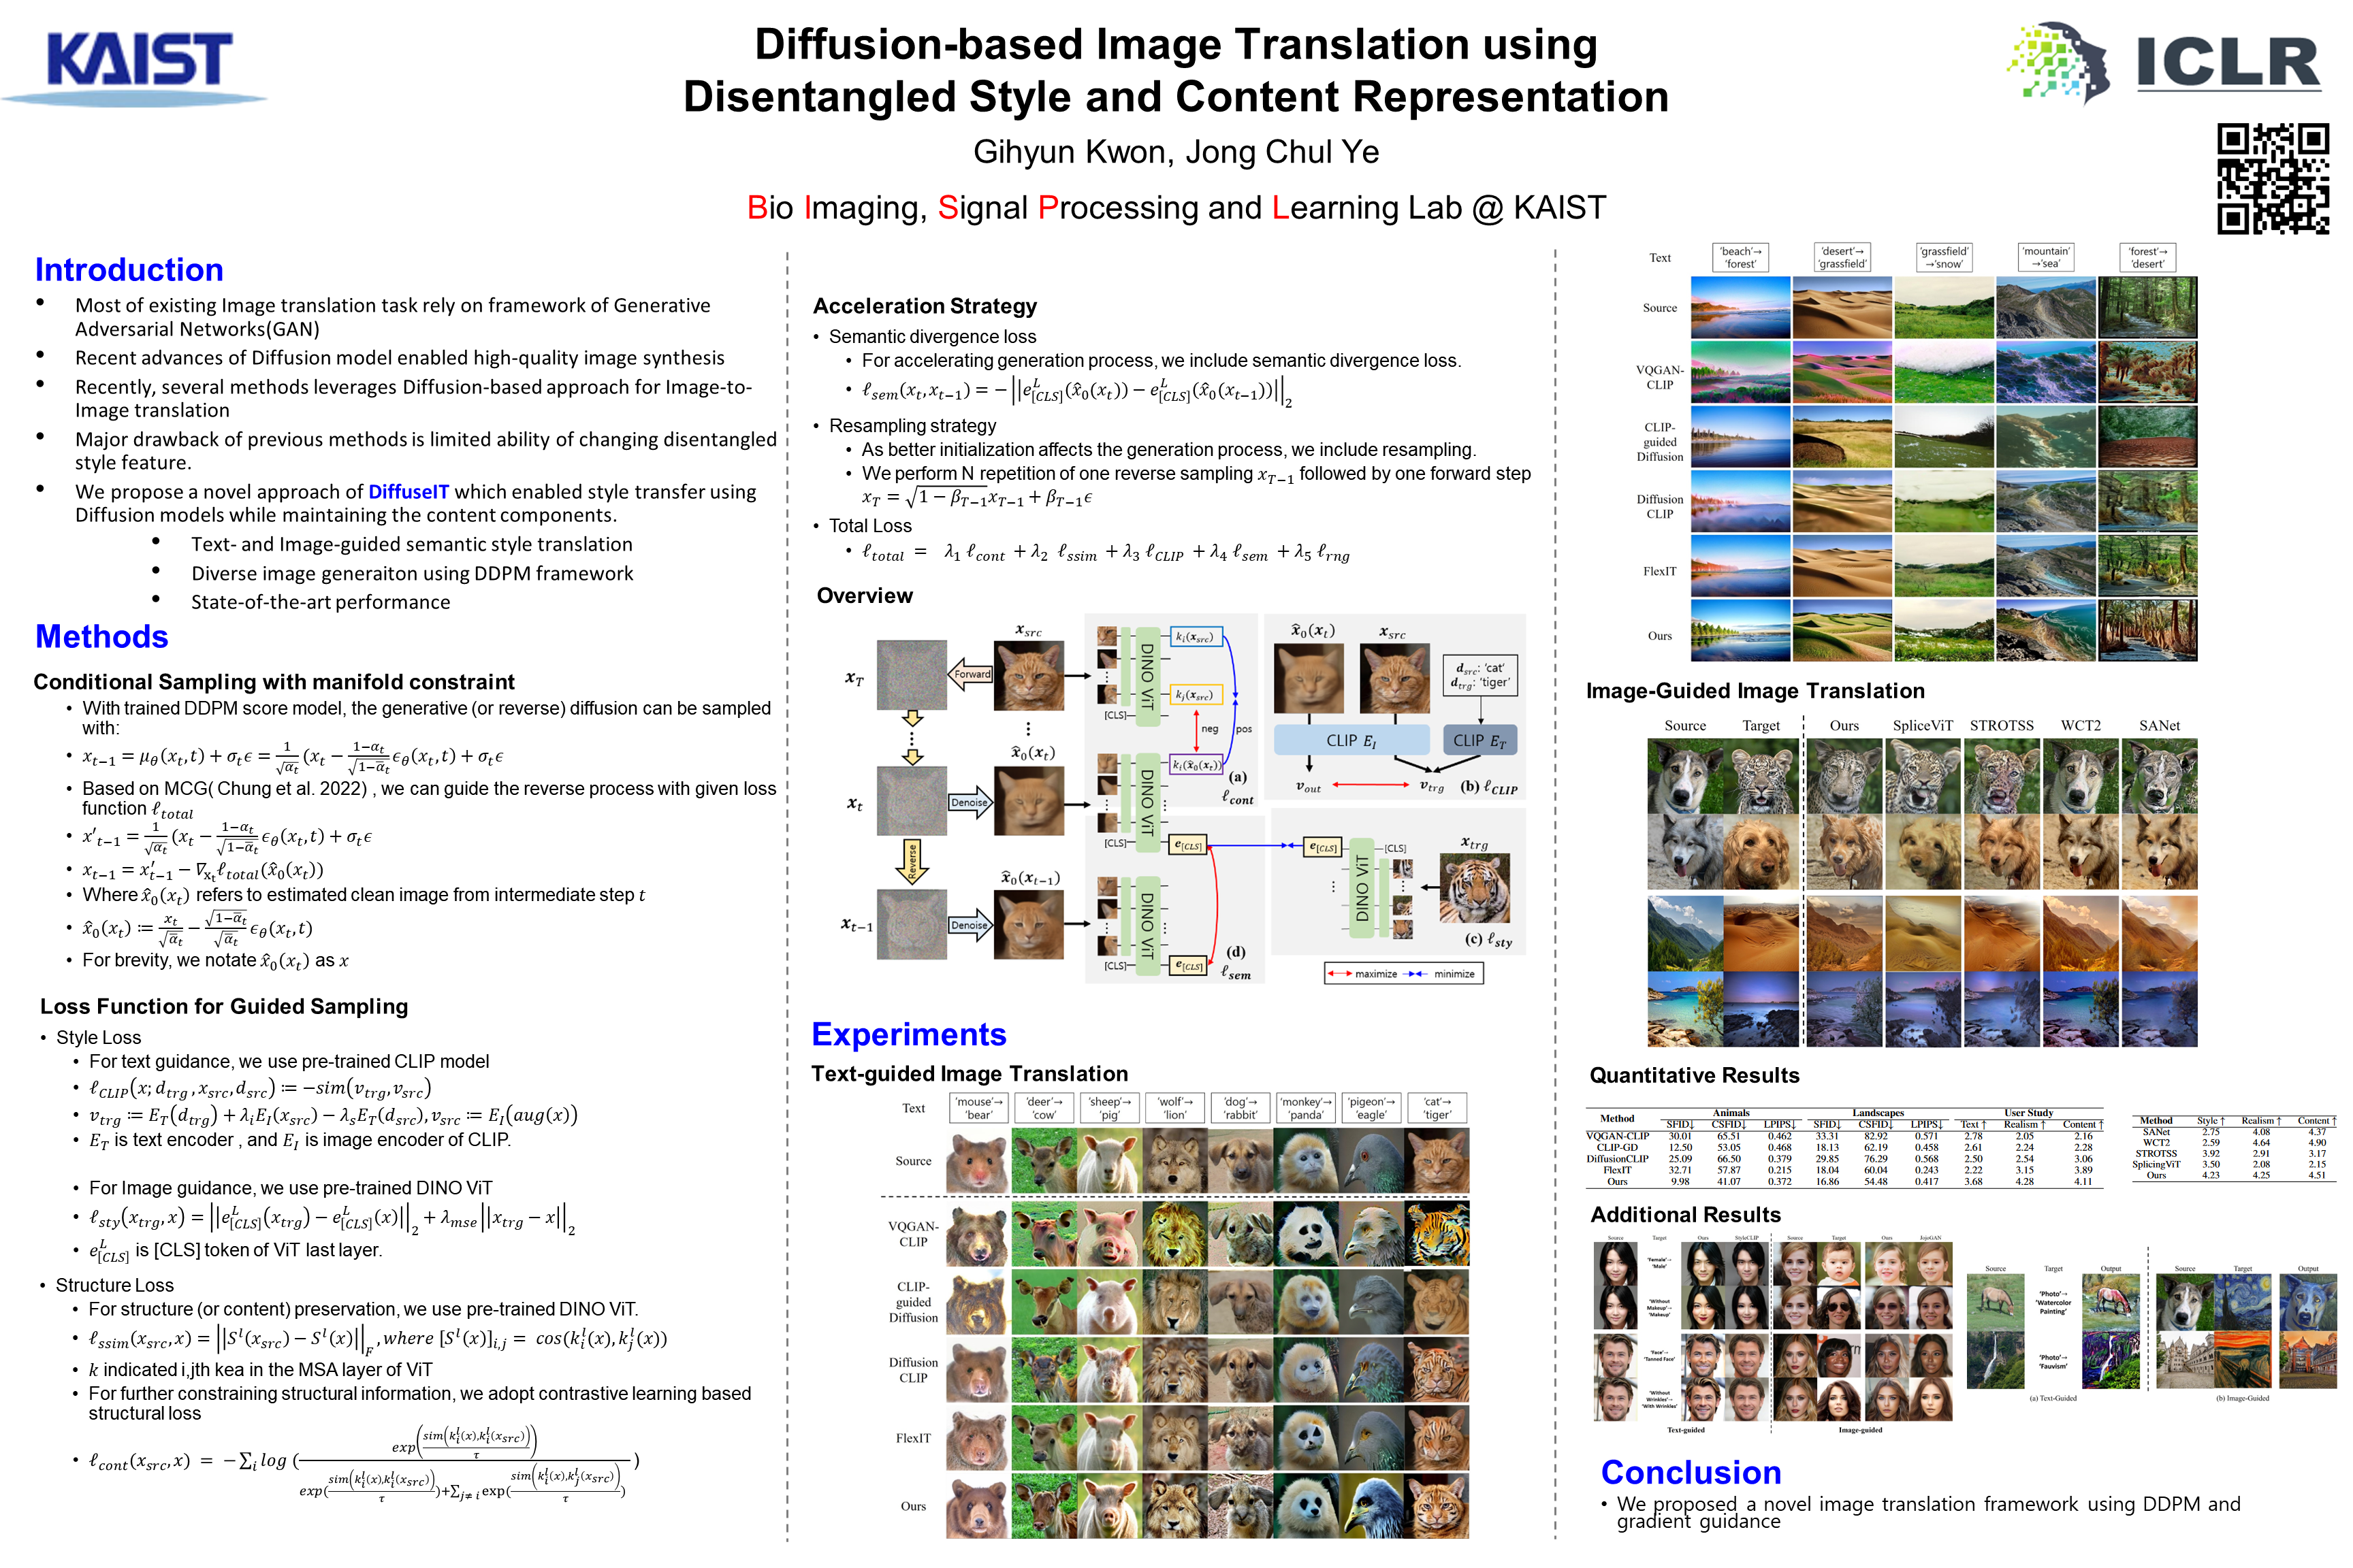
Task: Click the Conclusion section heading
Action: pos(1691,1472)
